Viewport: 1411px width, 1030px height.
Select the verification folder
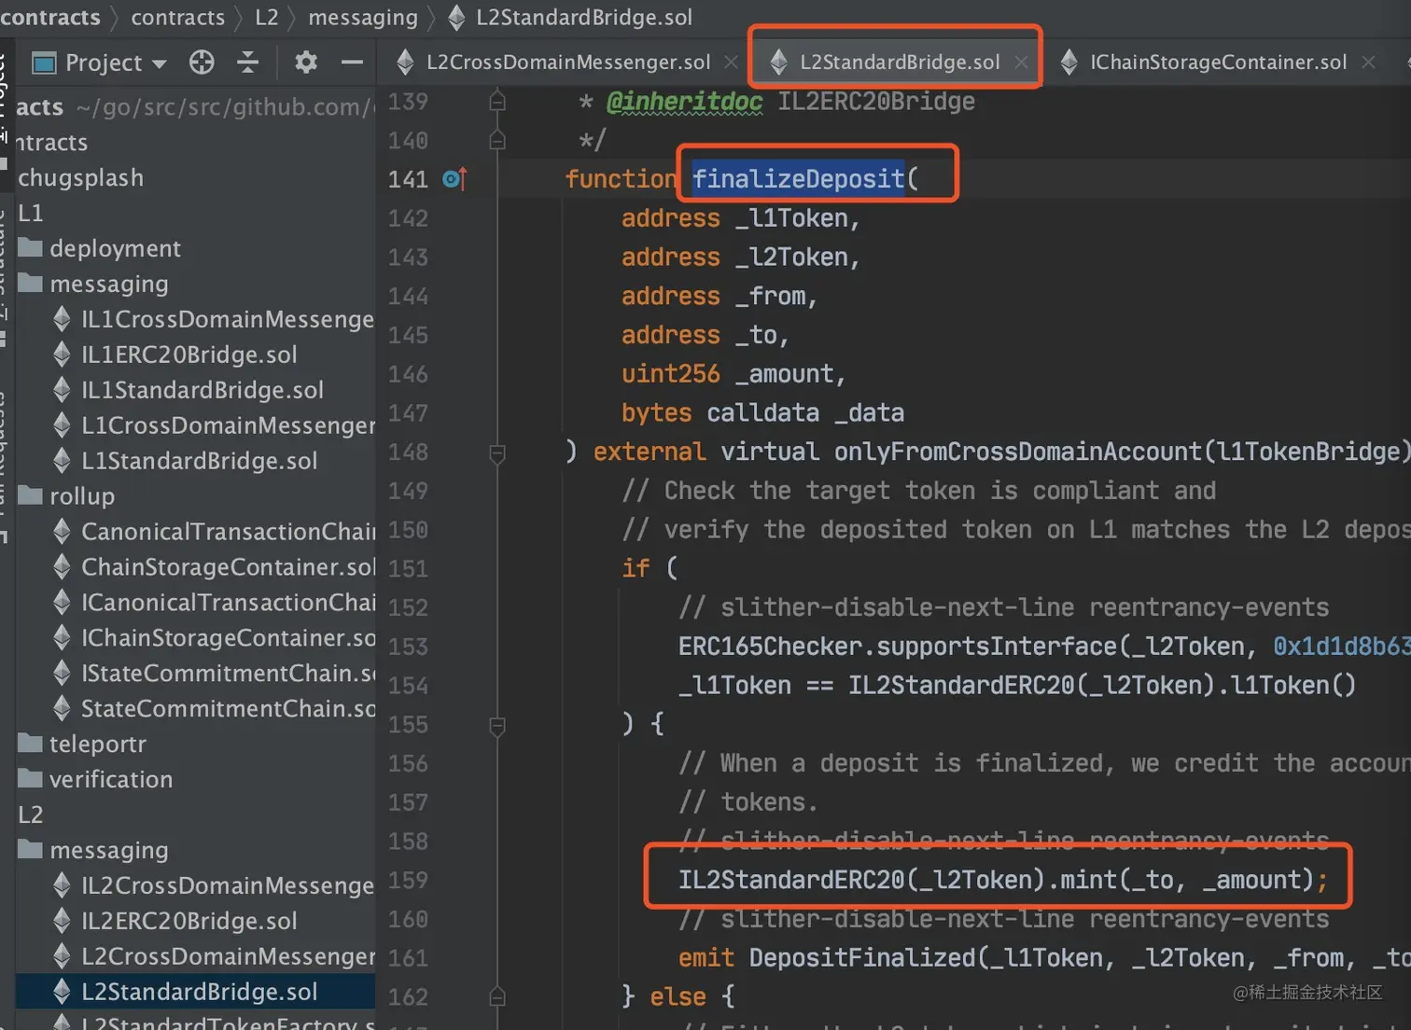[96, 781]
